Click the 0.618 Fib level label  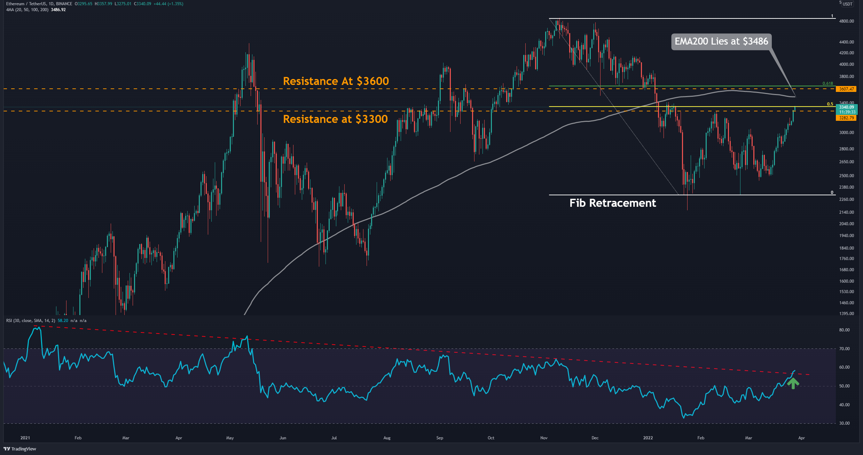[x=827, y=84]
